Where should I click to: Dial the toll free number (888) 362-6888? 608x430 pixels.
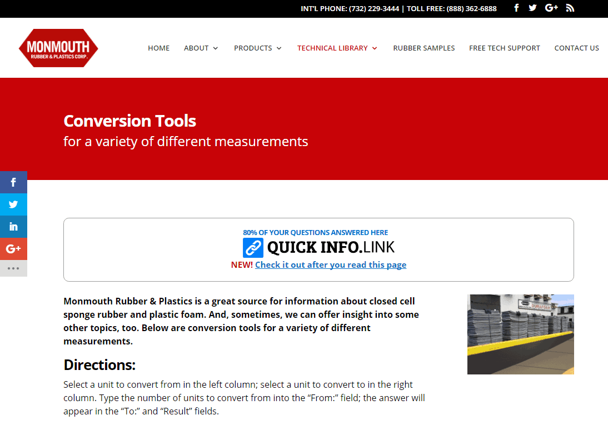[471, 8]
